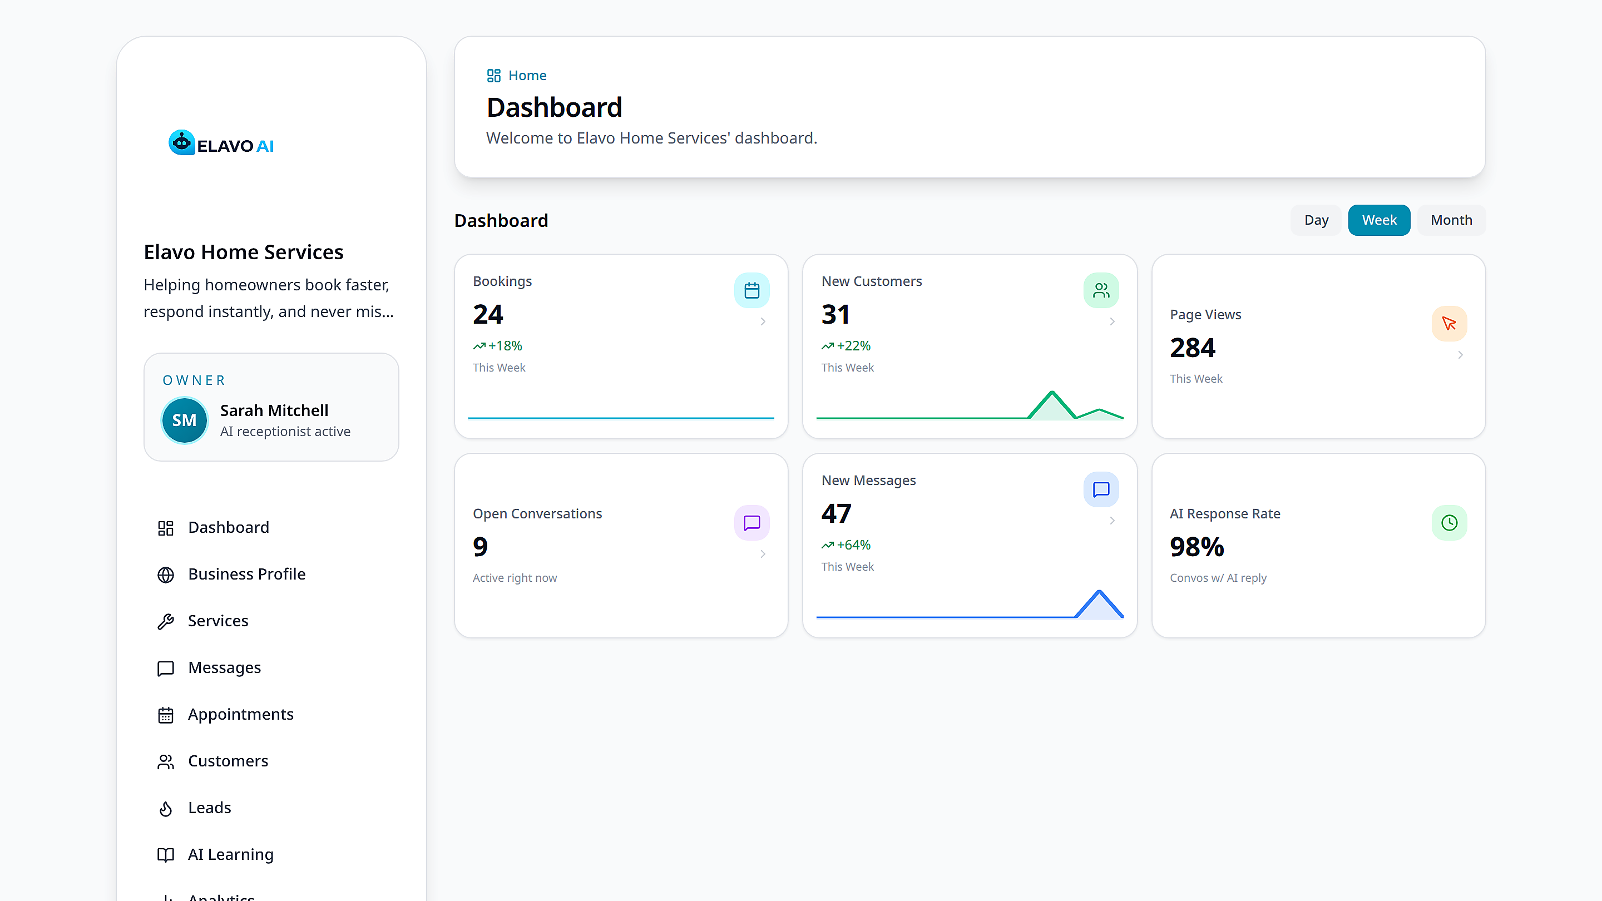Click the New Customers green sparkline

tap(970, 405)
